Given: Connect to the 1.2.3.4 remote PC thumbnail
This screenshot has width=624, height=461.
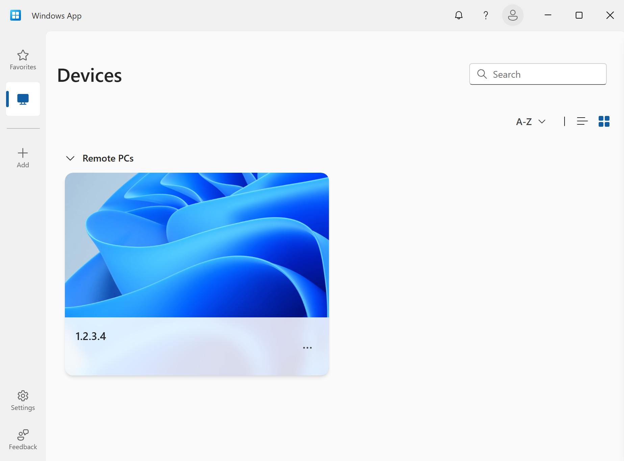Looking at the screenshot, I should 197,245.
